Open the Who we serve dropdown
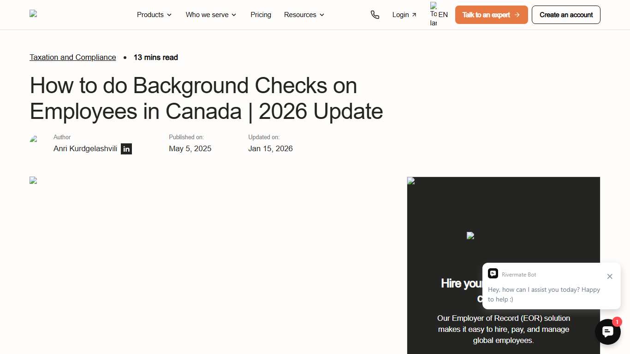Screen dimensions: 630x354 click(x=211, y=15)
